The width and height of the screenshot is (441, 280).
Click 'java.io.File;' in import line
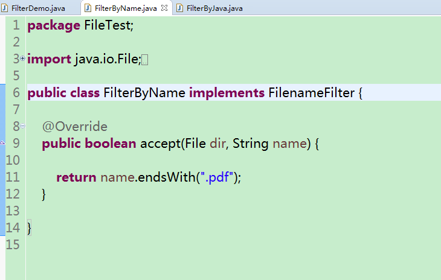(108, 59)
